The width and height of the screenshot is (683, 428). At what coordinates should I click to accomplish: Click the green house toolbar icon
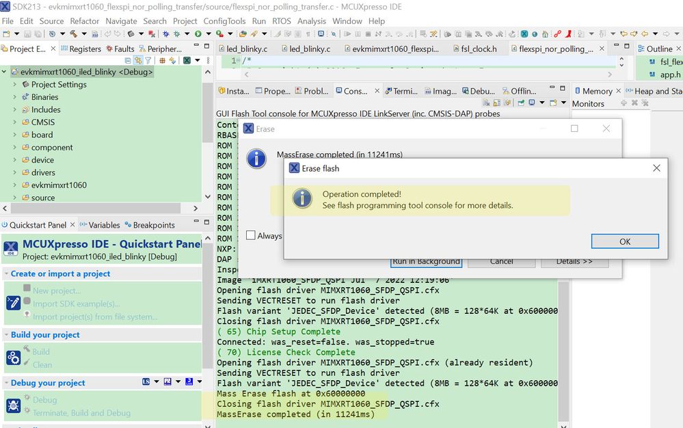[x=545, y=34]
